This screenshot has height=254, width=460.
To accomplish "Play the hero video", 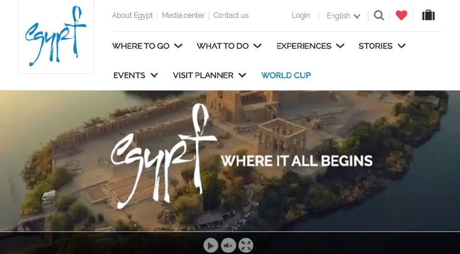I will 211,246.
